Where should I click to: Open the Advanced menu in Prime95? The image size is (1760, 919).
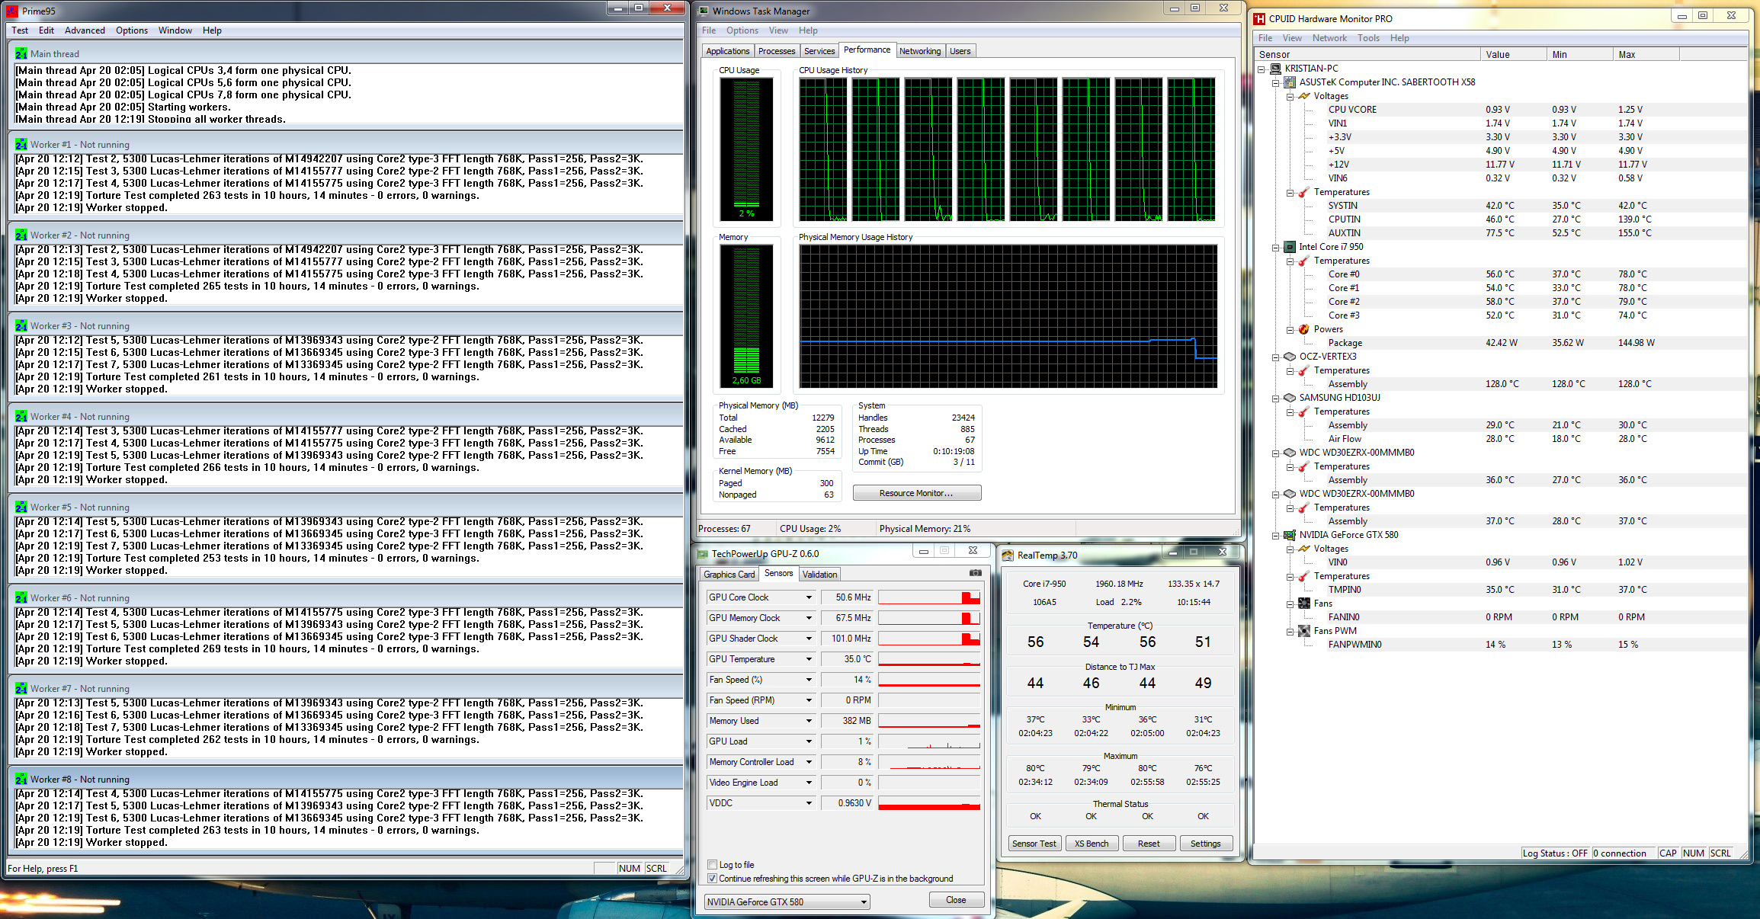(85, 30)
